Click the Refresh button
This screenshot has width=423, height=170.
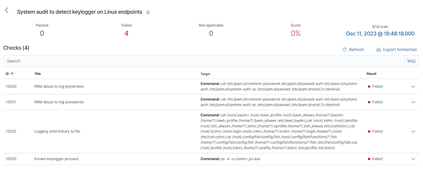tap(353, 50)
